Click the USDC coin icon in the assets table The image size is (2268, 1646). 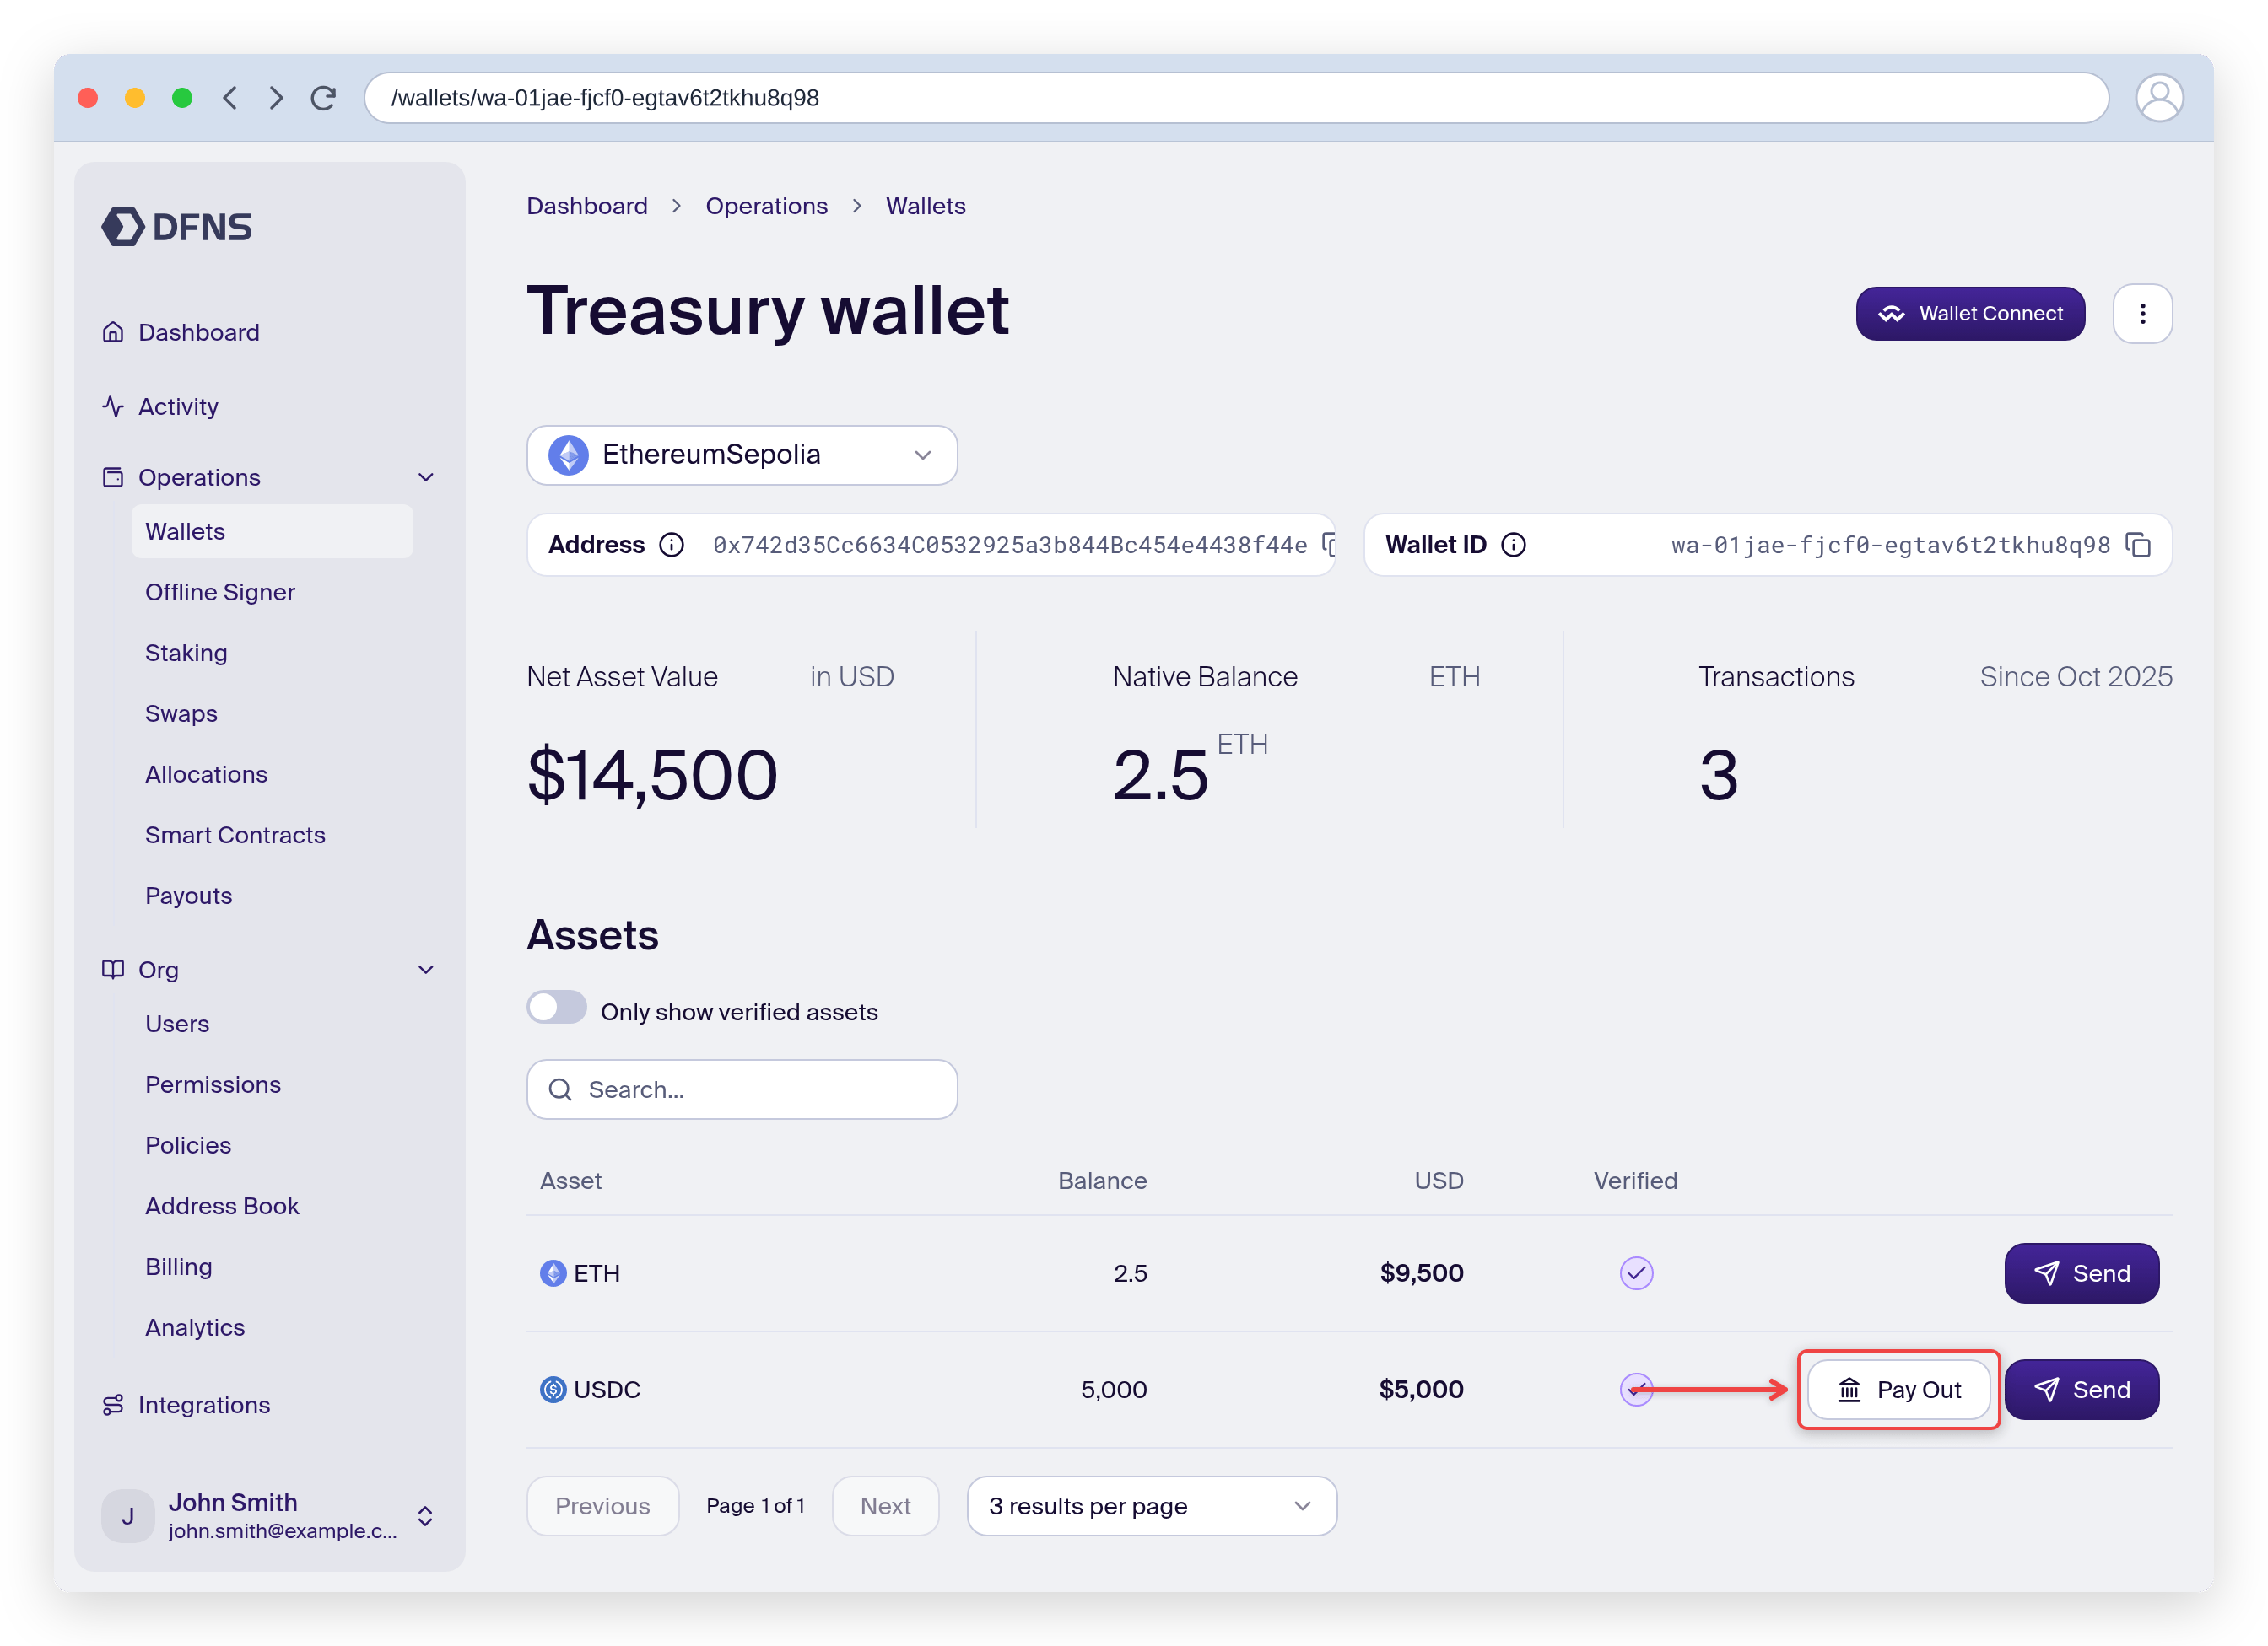tap(553, 1389)
